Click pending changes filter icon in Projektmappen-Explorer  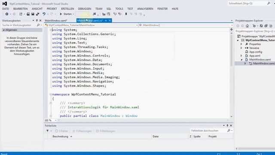click(x=254, y=26)
